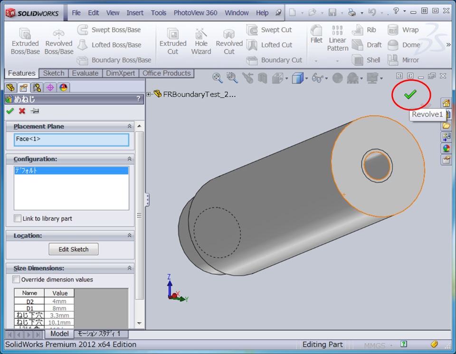Open the Insert menu
Image resolution: width=456 pixels, height=354 pixels.
click(x=135, y=13)
